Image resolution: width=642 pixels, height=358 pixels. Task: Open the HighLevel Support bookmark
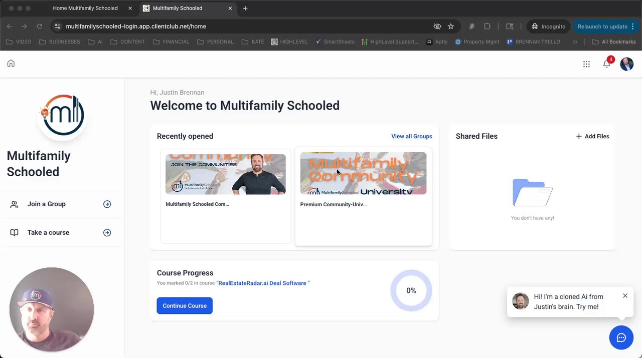point(390,42)
